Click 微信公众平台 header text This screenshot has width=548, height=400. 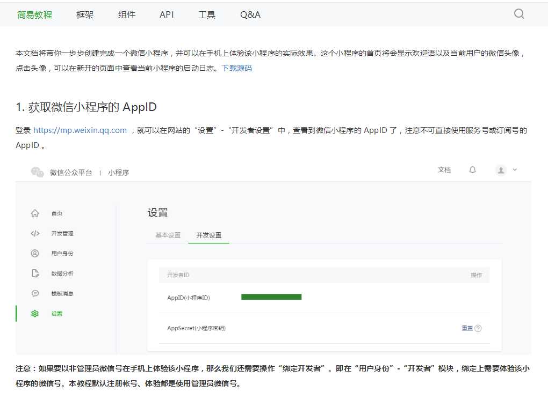tap(71, 173)
